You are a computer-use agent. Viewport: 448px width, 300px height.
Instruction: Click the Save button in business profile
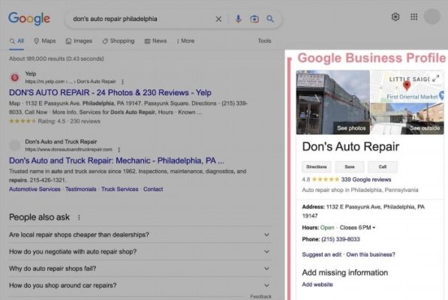[350, 167]
